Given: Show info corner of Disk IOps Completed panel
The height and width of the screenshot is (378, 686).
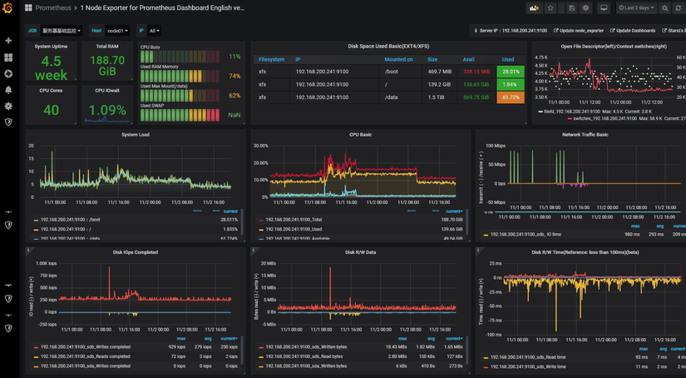Looking at the screenshot, I should (x=28, y=250).
